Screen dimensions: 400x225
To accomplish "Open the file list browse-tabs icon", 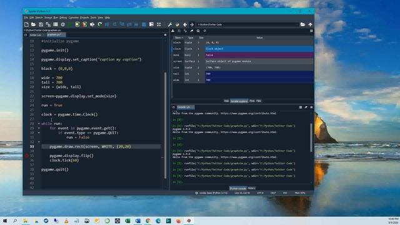I will 56,24.
